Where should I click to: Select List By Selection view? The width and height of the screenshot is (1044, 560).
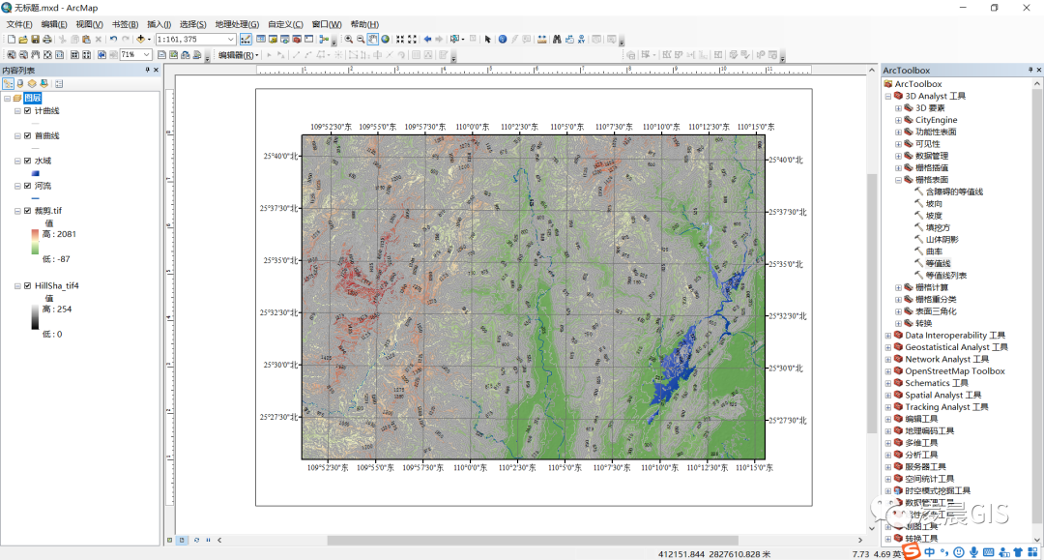pos(43,84)
